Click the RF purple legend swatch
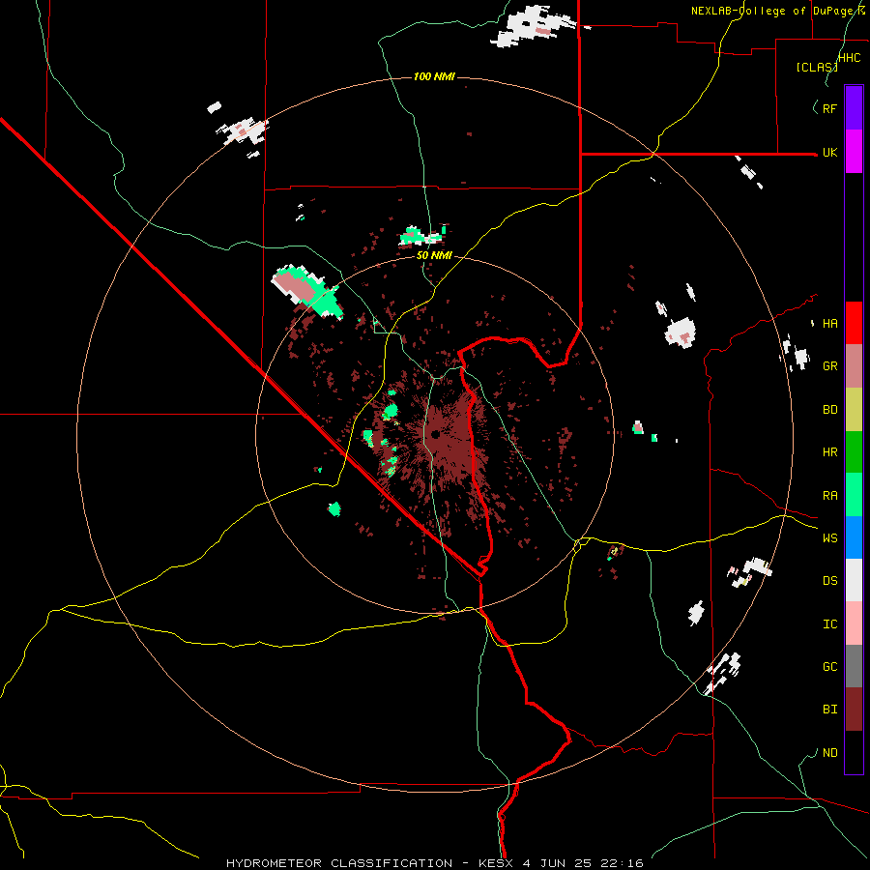This screenshot has height=870, width=870. 854,108
